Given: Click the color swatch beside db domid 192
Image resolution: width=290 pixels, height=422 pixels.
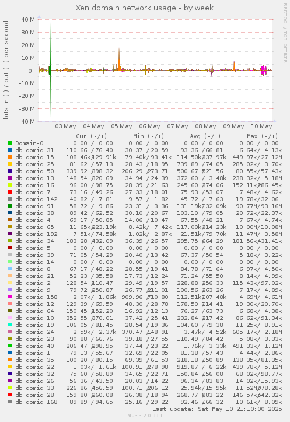Looking at the screenshot, I should click(x=10, y=234).
